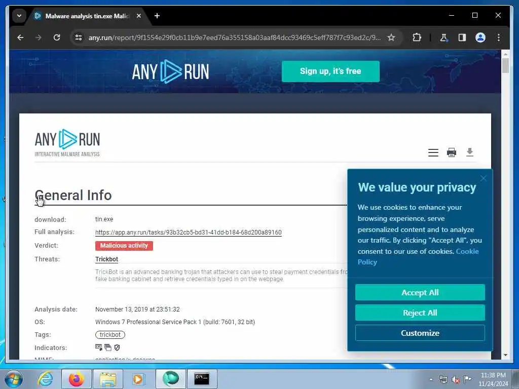Click Sign up, it's free button
The width and height of the screenshot is (519, 389).
(x=330, y=71)
